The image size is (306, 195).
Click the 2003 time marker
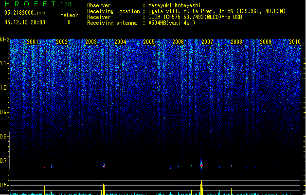(x=91, y=41)
